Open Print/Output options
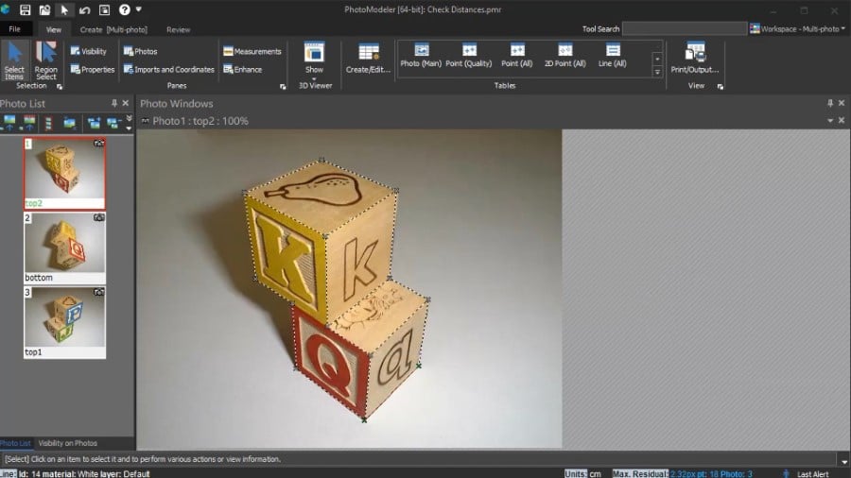Viewport: 851px width, 478px height. 695,58
